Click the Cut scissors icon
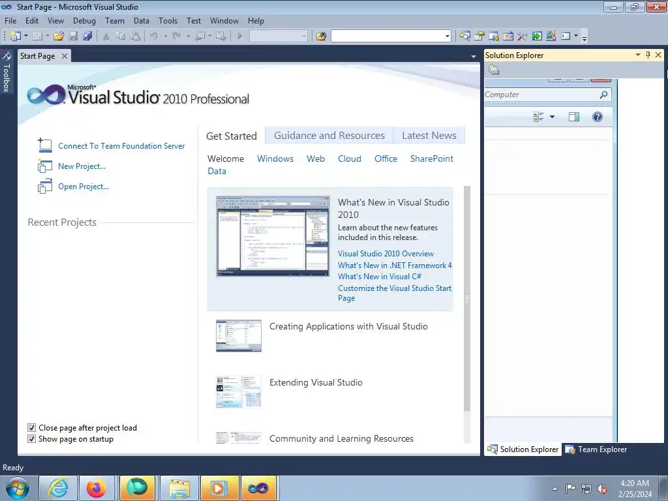The image size is (668, 501). click(106, 37)
